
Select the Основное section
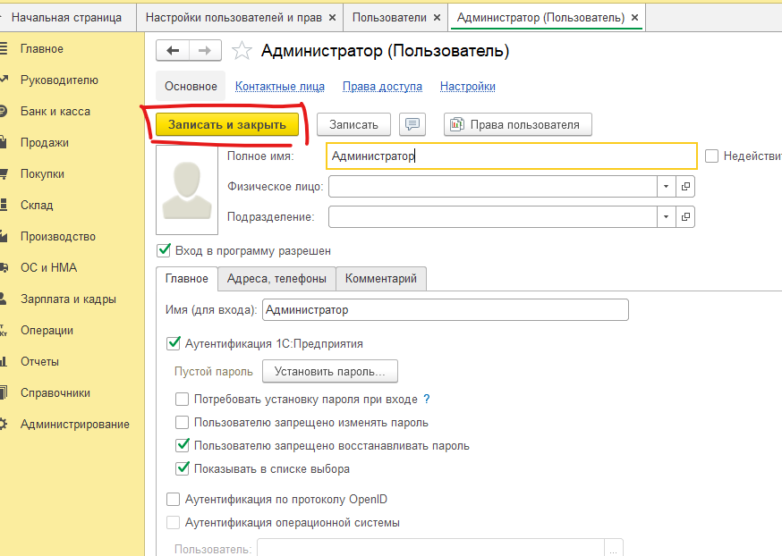coord(191,86)
